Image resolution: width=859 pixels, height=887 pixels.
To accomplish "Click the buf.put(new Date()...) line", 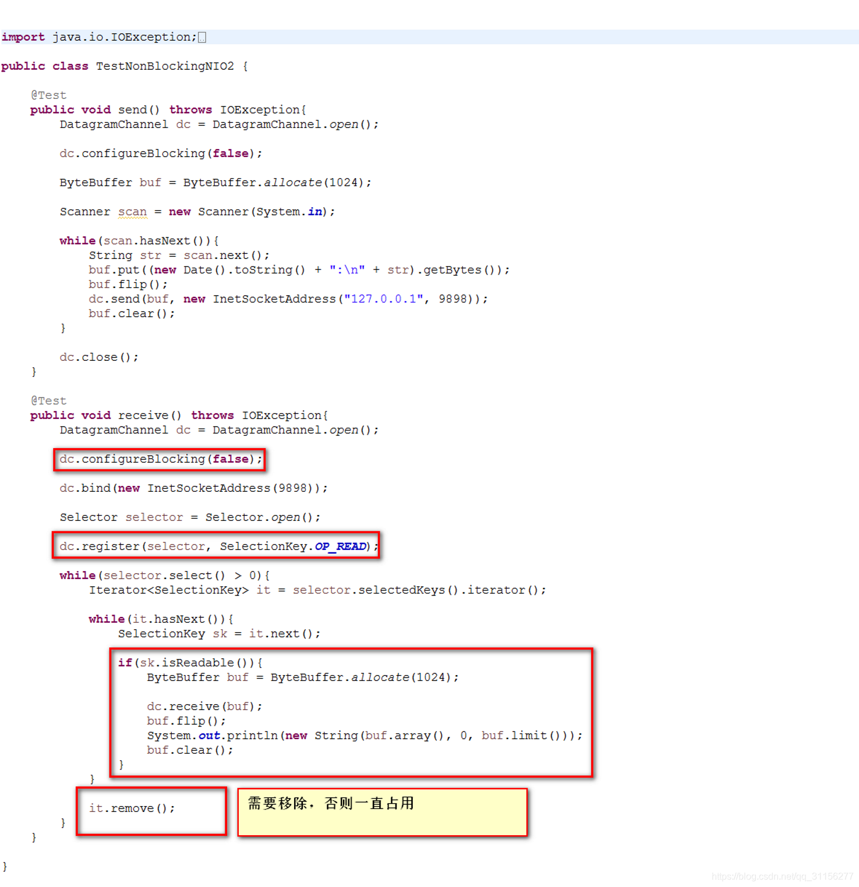I will coord(299,270).
